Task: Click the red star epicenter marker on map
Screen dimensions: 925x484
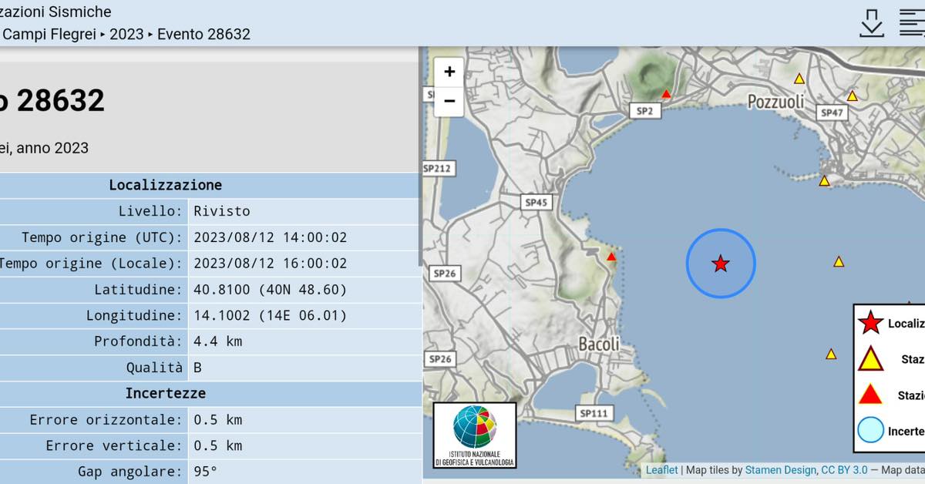Action: coord(721,264)
